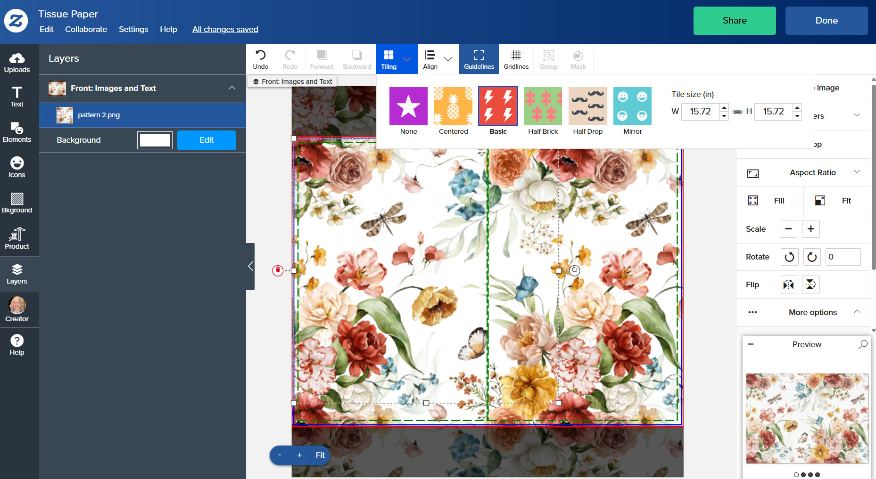Image resolution: width=876 pixels, height=479 pixels.
Task: Send layer Backward
Action: (357, 59)
